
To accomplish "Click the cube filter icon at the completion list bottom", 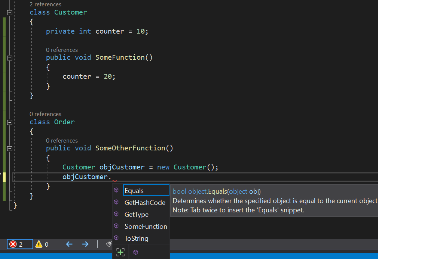I will click(x=135, y=252).
